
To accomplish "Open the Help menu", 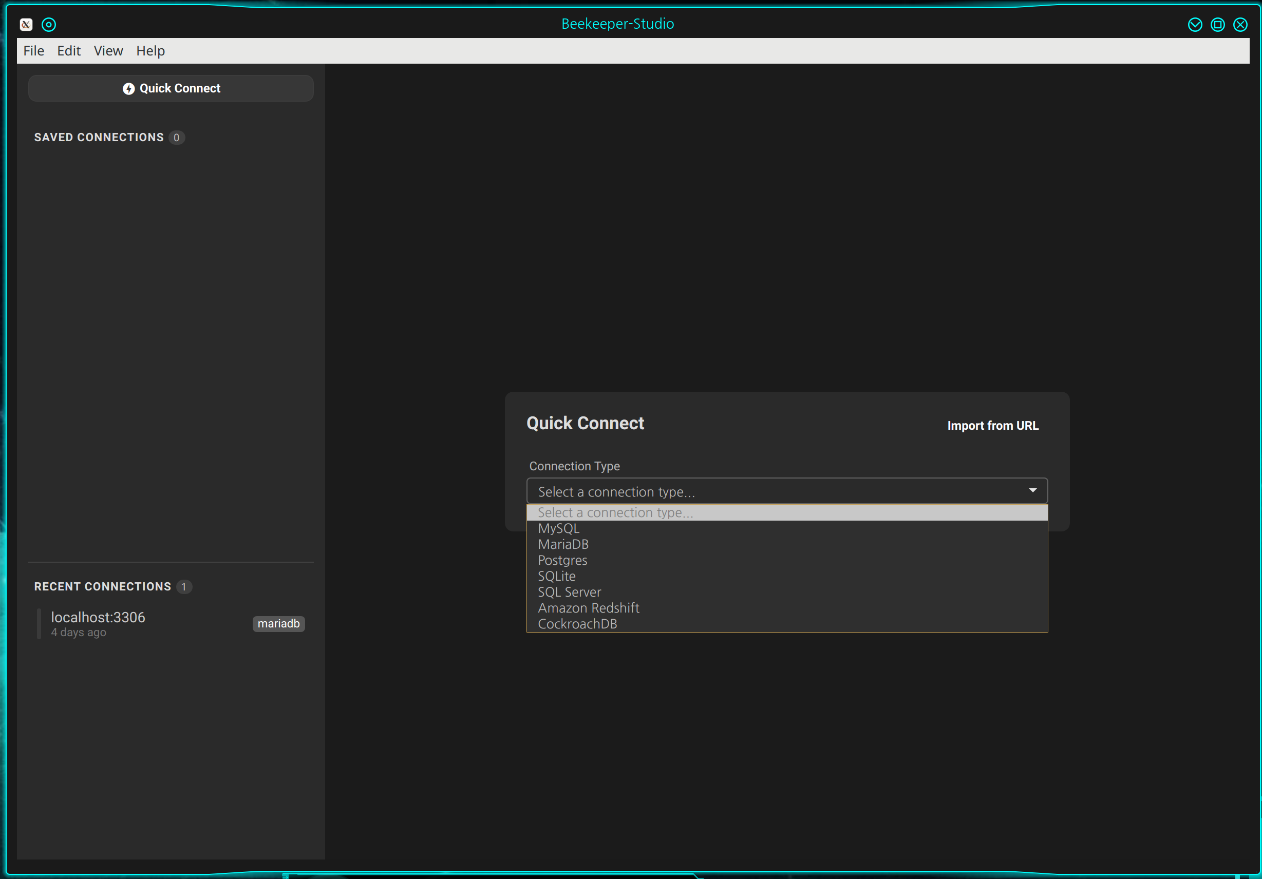I will point(150,50).
